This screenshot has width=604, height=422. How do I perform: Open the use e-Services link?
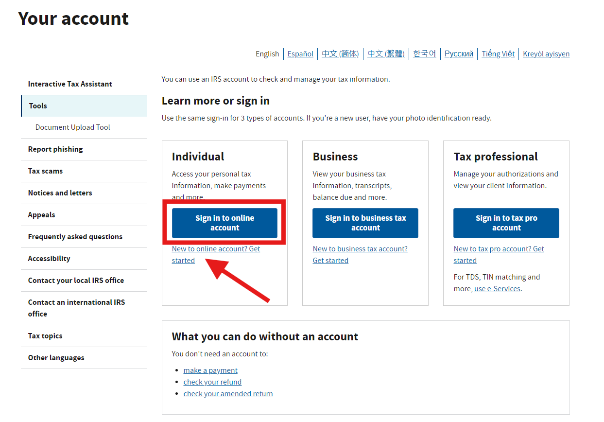point(497,288)
